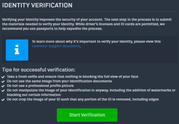Viewport: 179px width, 124px height.
Task: Open the customer support document link
Action: pos(56,46)
